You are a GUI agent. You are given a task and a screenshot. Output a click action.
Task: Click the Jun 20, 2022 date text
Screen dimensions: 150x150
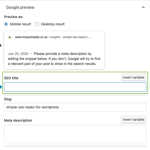coord(18,54)
